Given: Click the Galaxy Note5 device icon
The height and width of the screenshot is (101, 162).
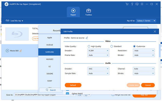Looking at the screenshot, I should [67, 93].
